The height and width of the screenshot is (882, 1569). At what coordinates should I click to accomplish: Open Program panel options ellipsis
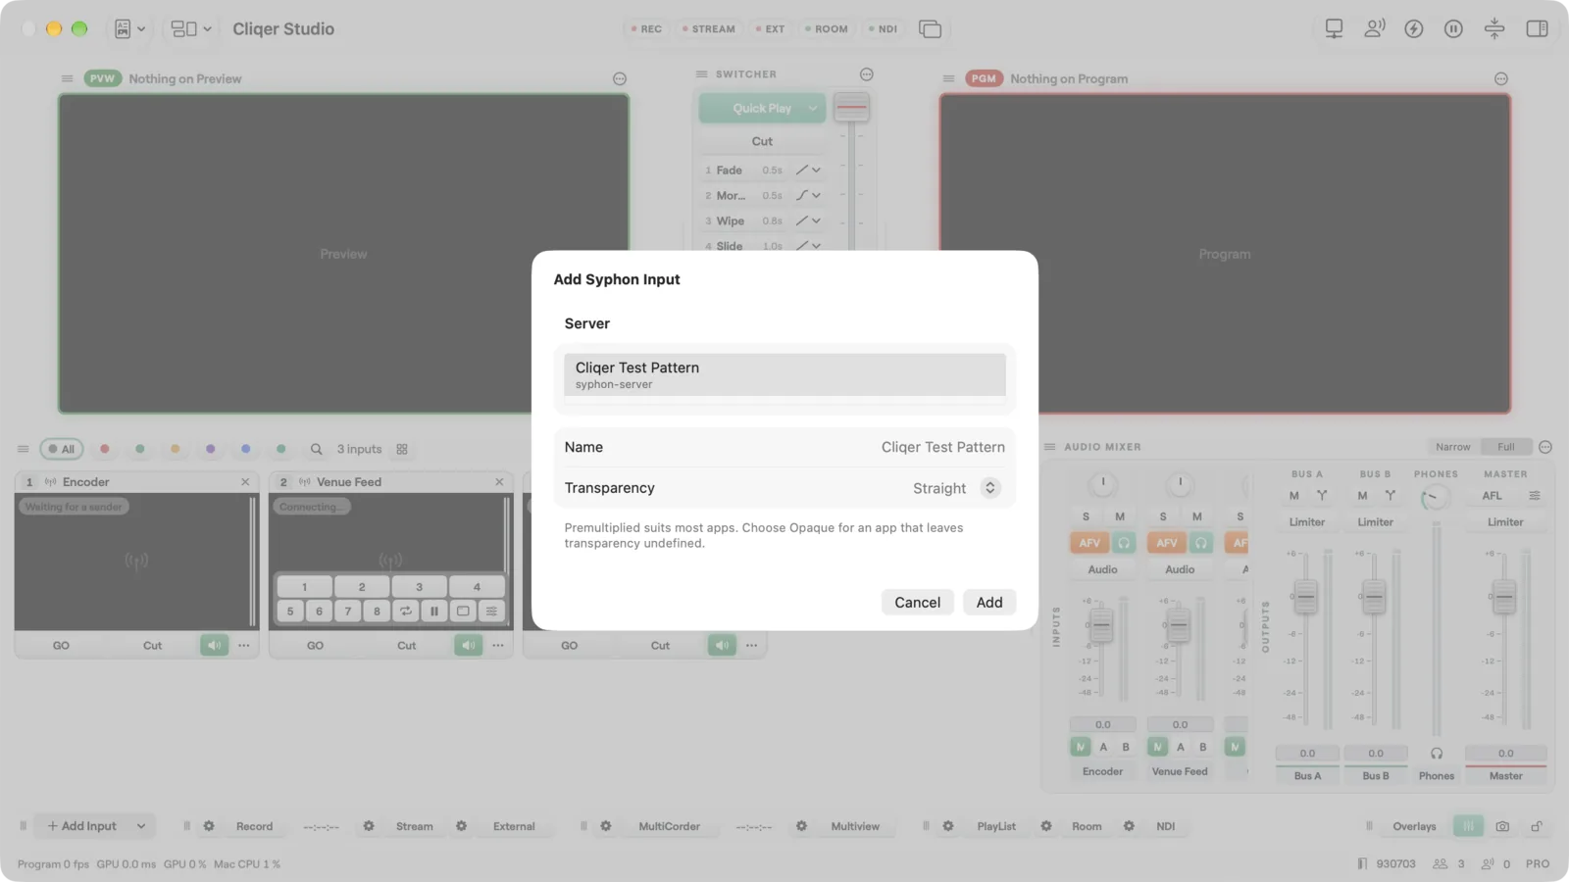[1501, 79]
